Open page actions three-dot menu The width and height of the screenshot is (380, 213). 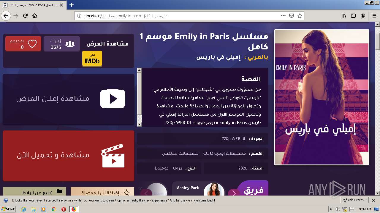283,16
